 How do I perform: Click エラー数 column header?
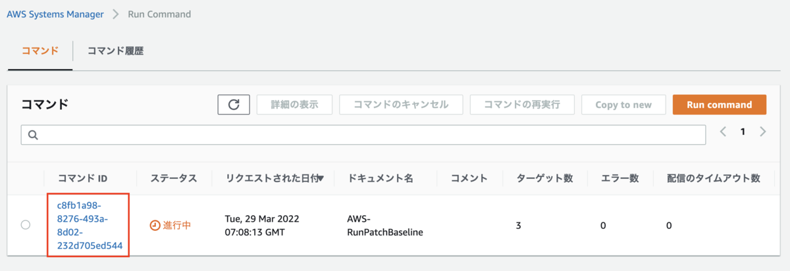click(620, 178)
